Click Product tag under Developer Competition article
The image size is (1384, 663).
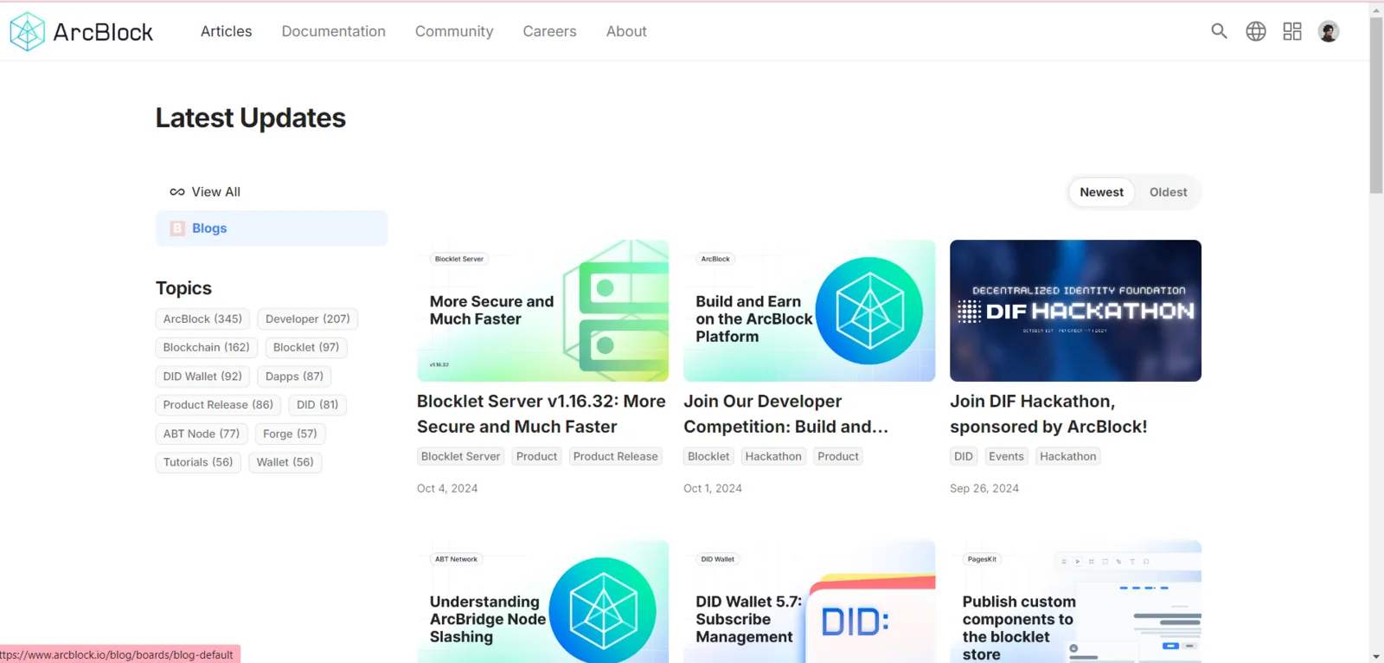point(838,456)
